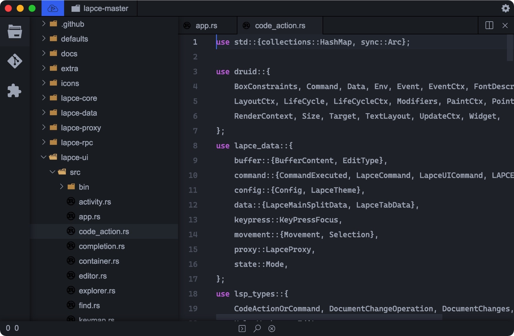Screen dimensions: 514x336
Task: Expand the lapce-core folder
Action: tap(44, 98)
